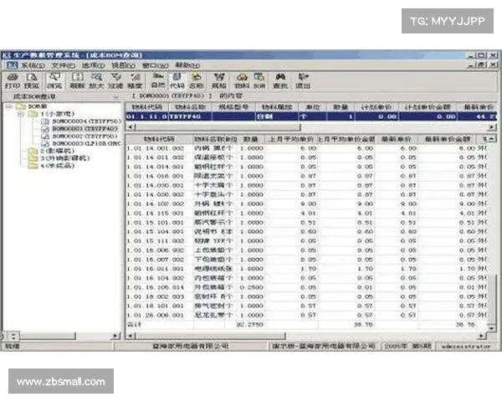Viewport: 502px width, 402px height.
Task: Click the 刷新 (Refresh) toolbar icon
Action: (76, 81)
